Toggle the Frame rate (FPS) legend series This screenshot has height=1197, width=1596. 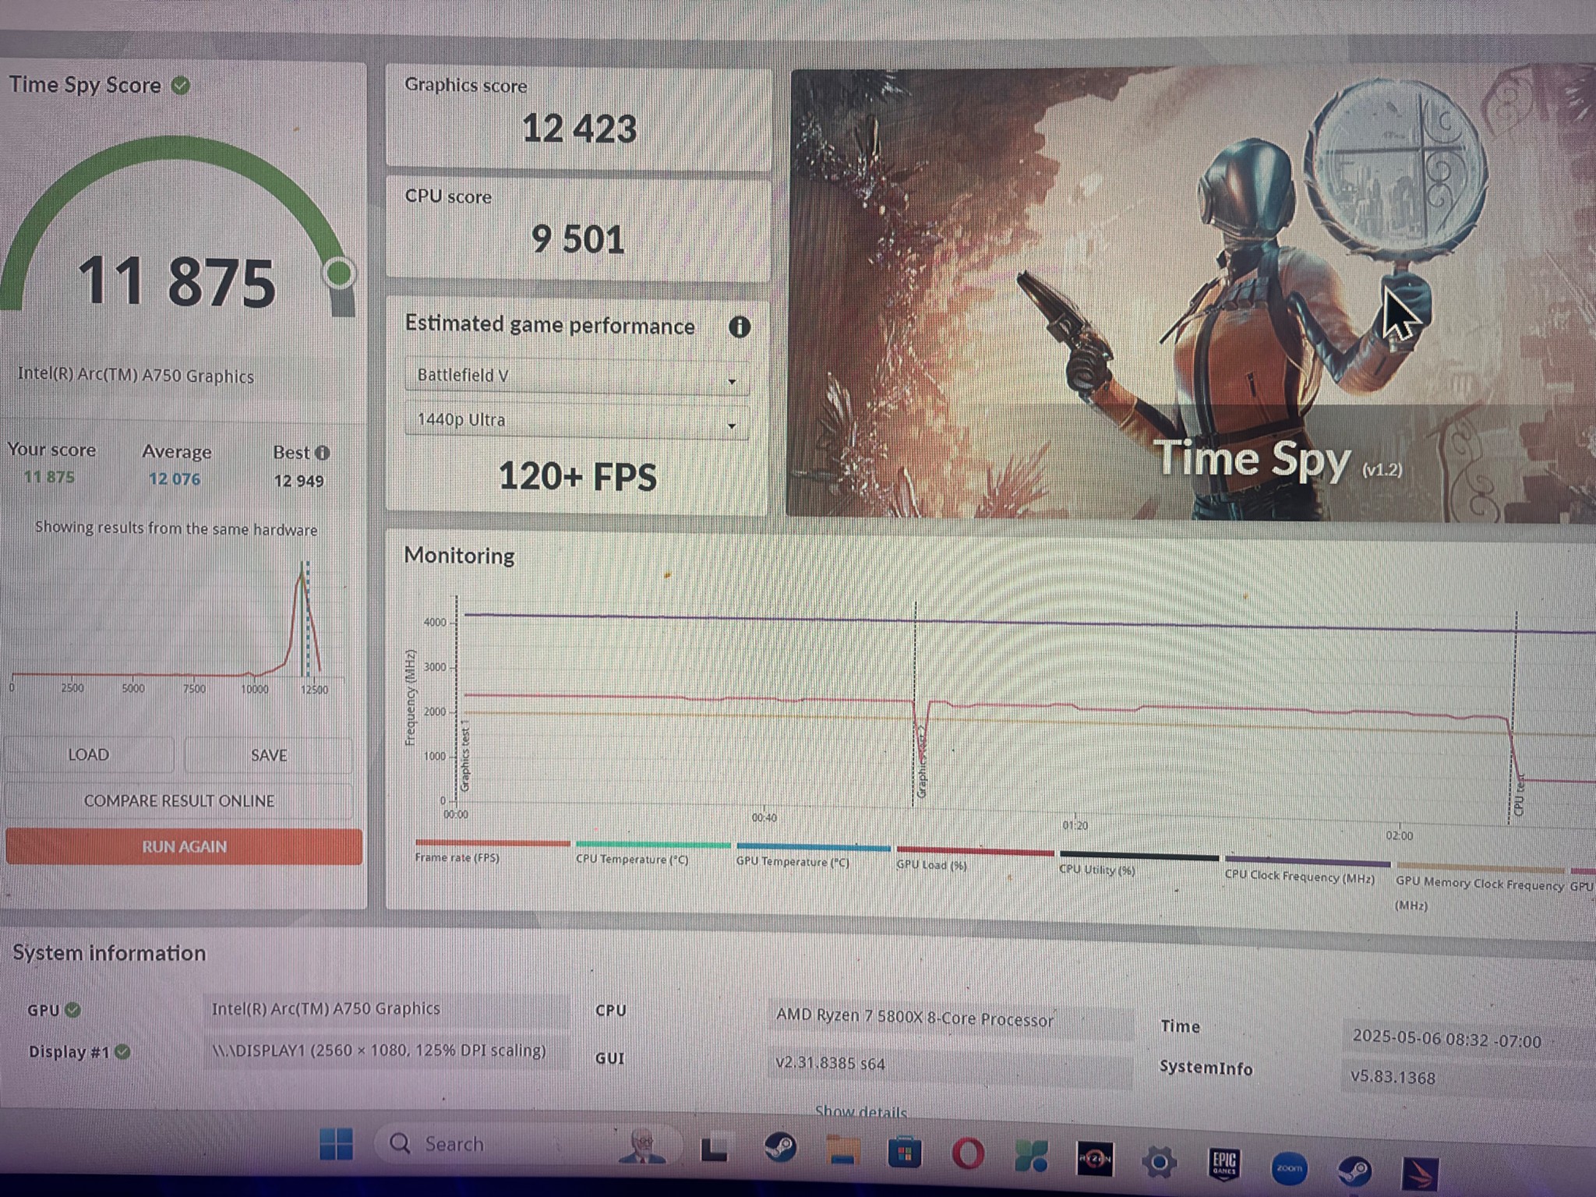(492, 851)
